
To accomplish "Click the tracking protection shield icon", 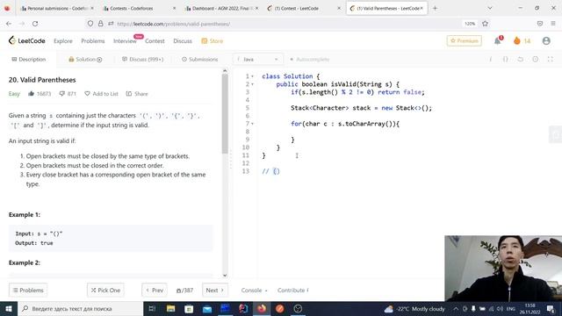I will pos(90,24).
